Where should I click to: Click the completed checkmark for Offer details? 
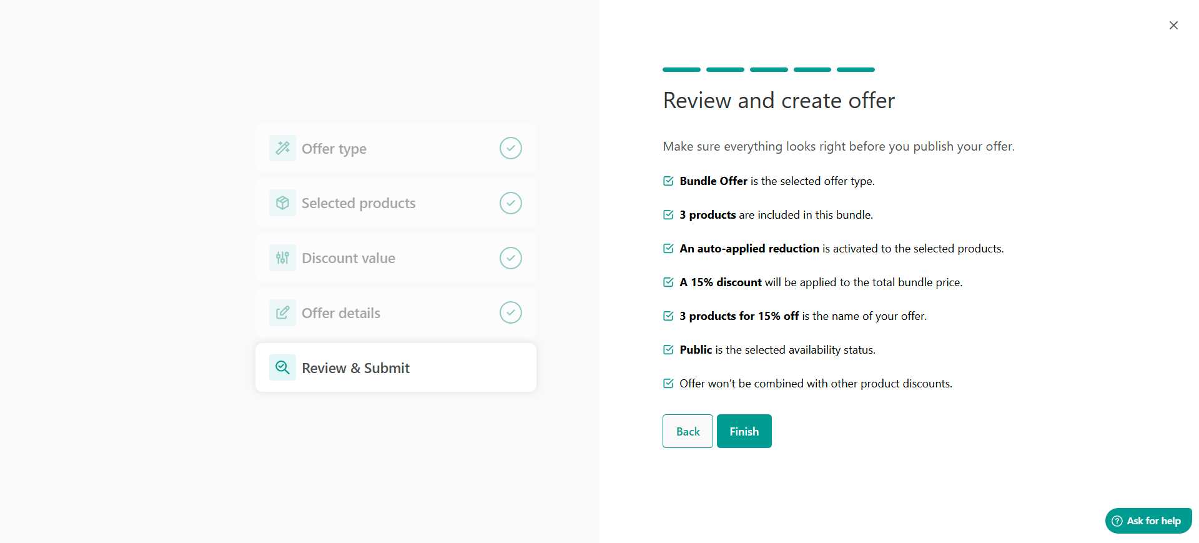511,312
